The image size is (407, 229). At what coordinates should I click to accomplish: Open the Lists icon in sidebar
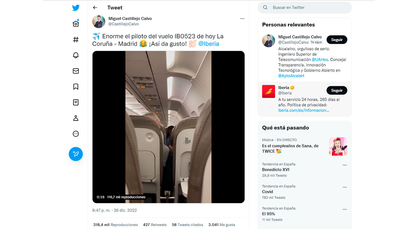(x=76, y=103)
